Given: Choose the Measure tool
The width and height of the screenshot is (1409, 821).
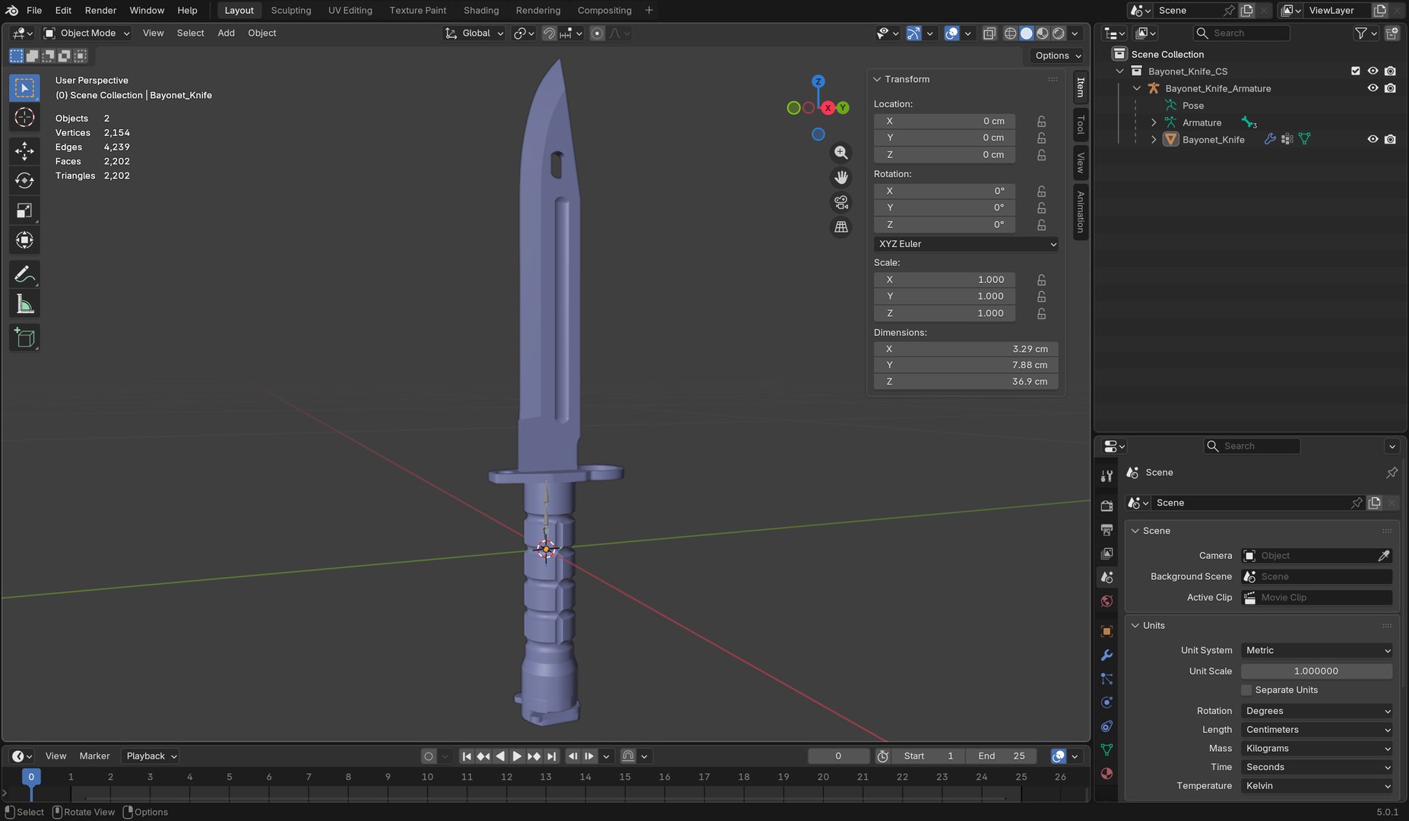Looking at the screenshot, I should pyautogui.click(x=24, y=304).
